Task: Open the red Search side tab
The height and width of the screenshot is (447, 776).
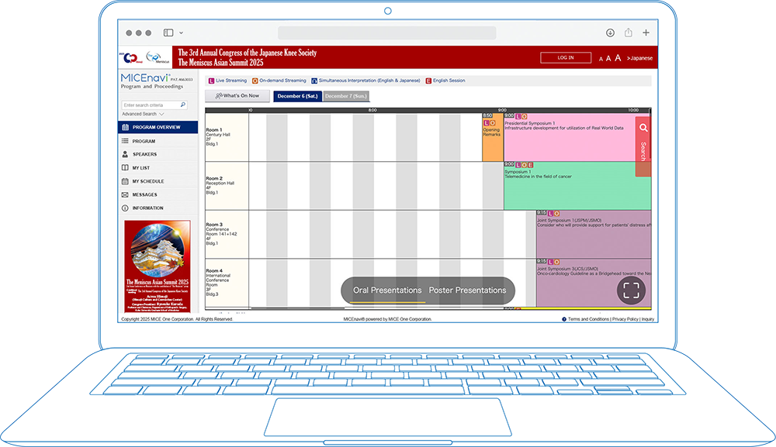Action: (643, 146)
